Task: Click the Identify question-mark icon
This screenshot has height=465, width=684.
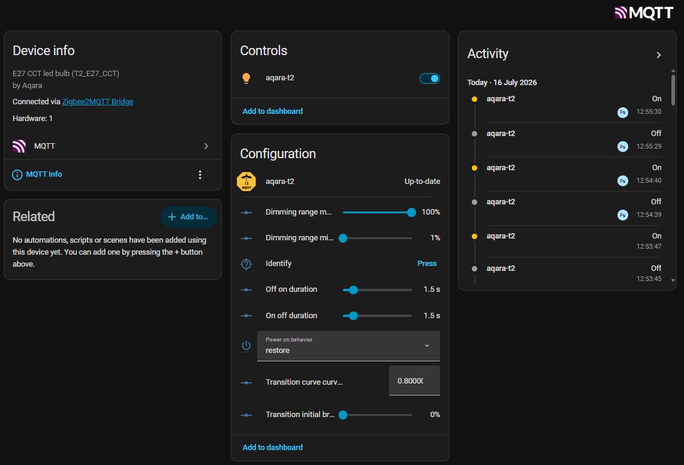Action: (246, 264)
